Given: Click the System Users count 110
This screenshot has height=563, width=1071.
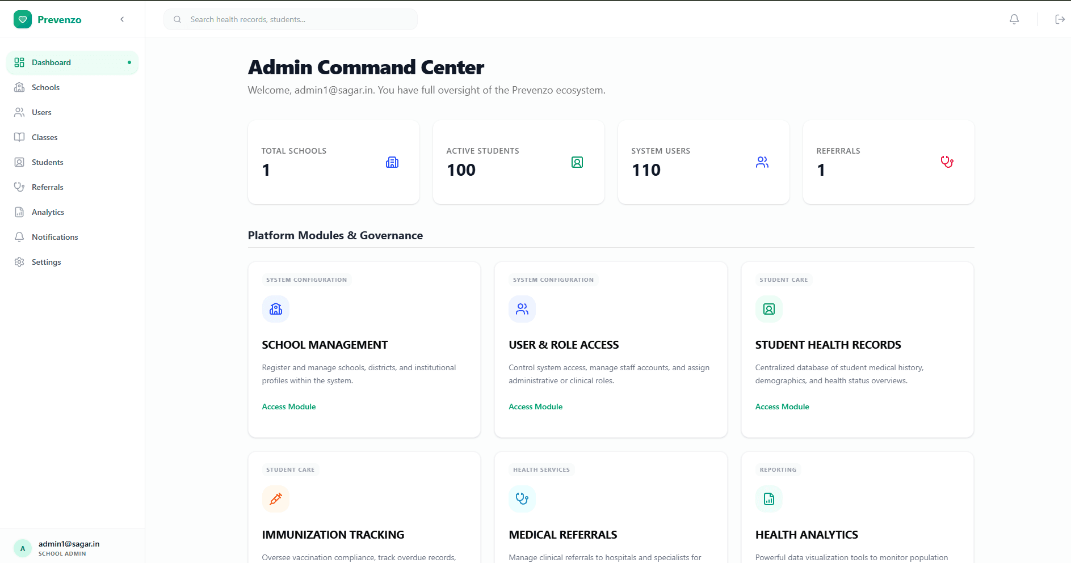Looking at the screenshot, I should (x=646, y=170).
